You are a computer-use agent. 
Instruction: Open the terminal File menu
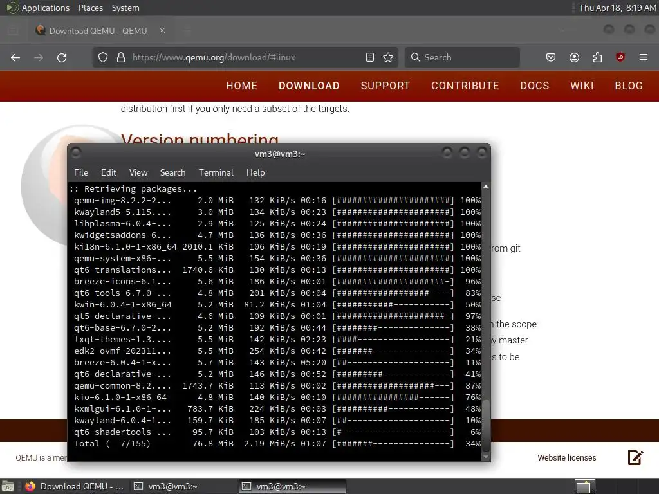(x=80, y=172)
